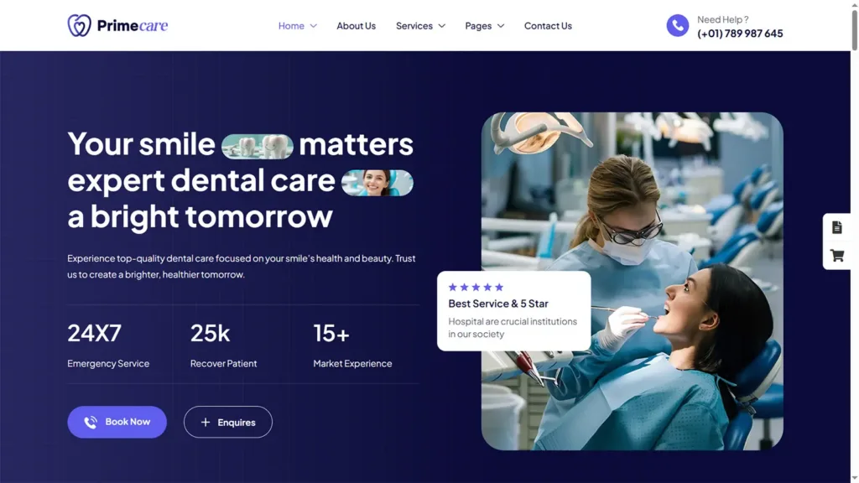859x483 pixels.
Task: Click the teeth pill image in headline
Action: pos(258,147)
